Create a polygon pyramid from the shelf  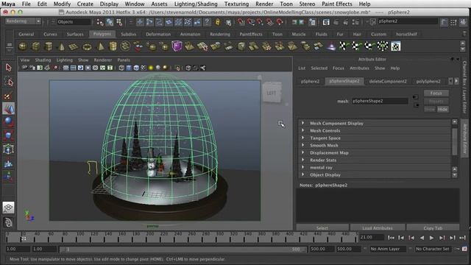coord(101,46)
